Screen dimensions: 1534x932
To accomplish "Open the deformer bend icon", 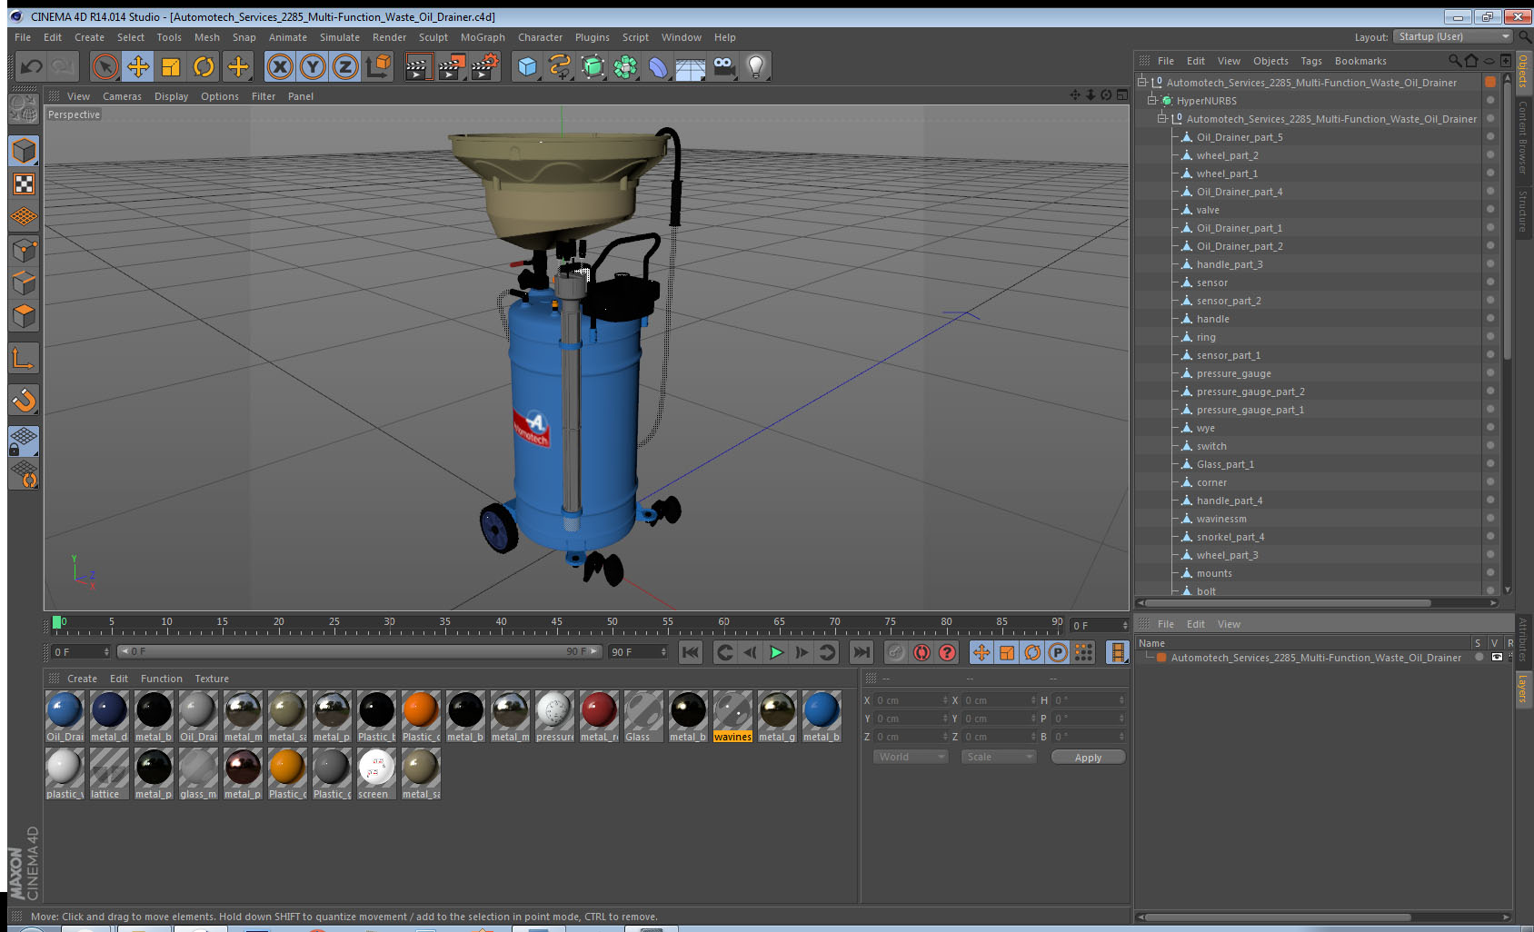I will 658,66.
